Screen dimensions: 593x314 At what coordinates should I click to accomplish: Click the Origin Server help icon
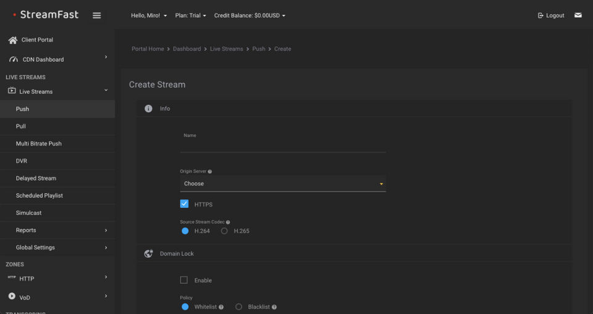click(210, 171)
